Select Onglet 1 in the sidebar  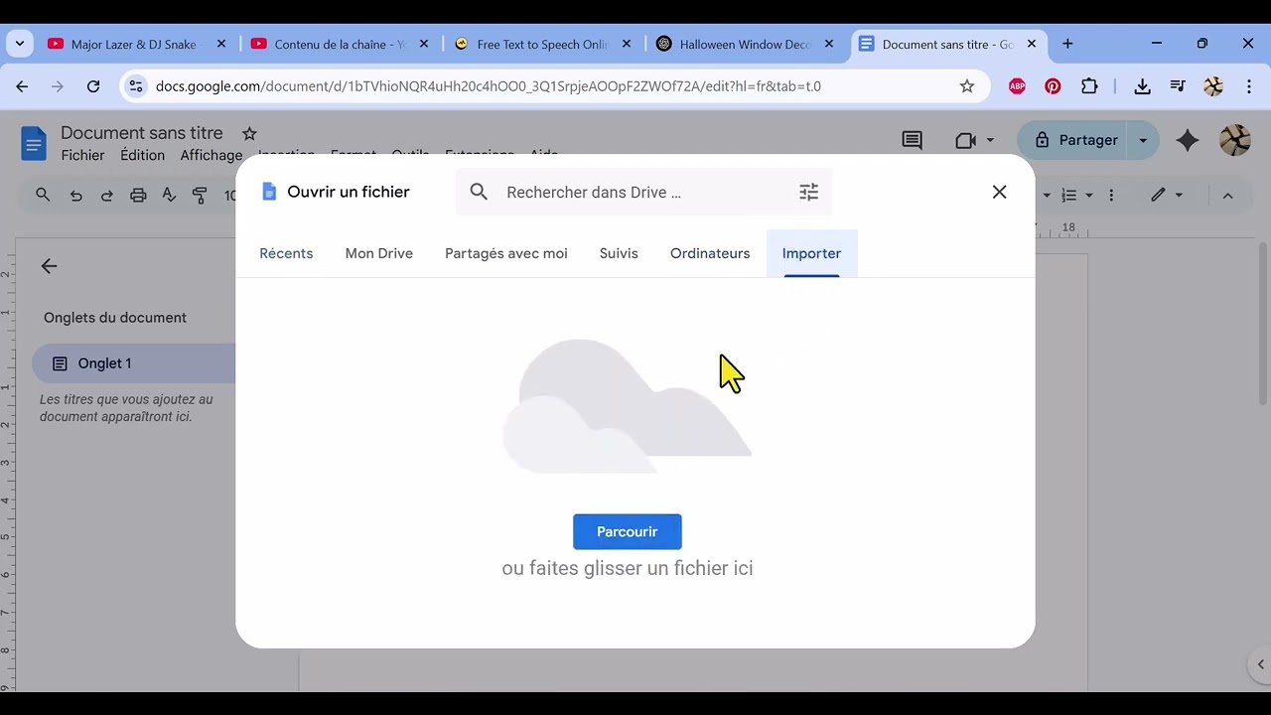(x=134, y=363)
